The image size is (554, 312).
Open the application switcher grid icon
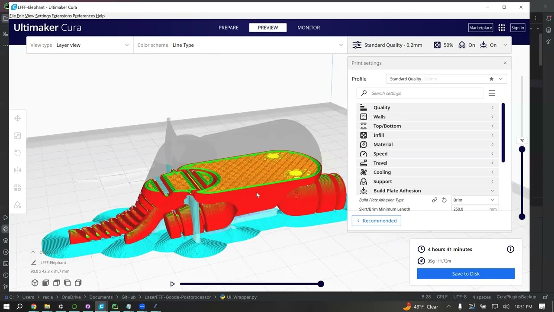pos(502,28)
